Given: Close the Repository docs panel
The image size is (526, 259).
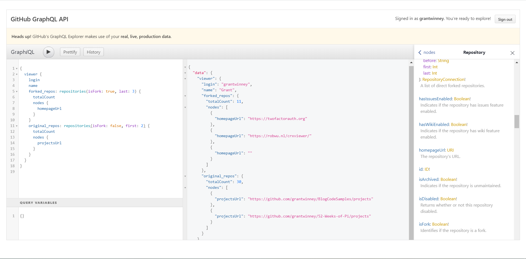Looking at the screenshot, I should click(x=512, y=53).
